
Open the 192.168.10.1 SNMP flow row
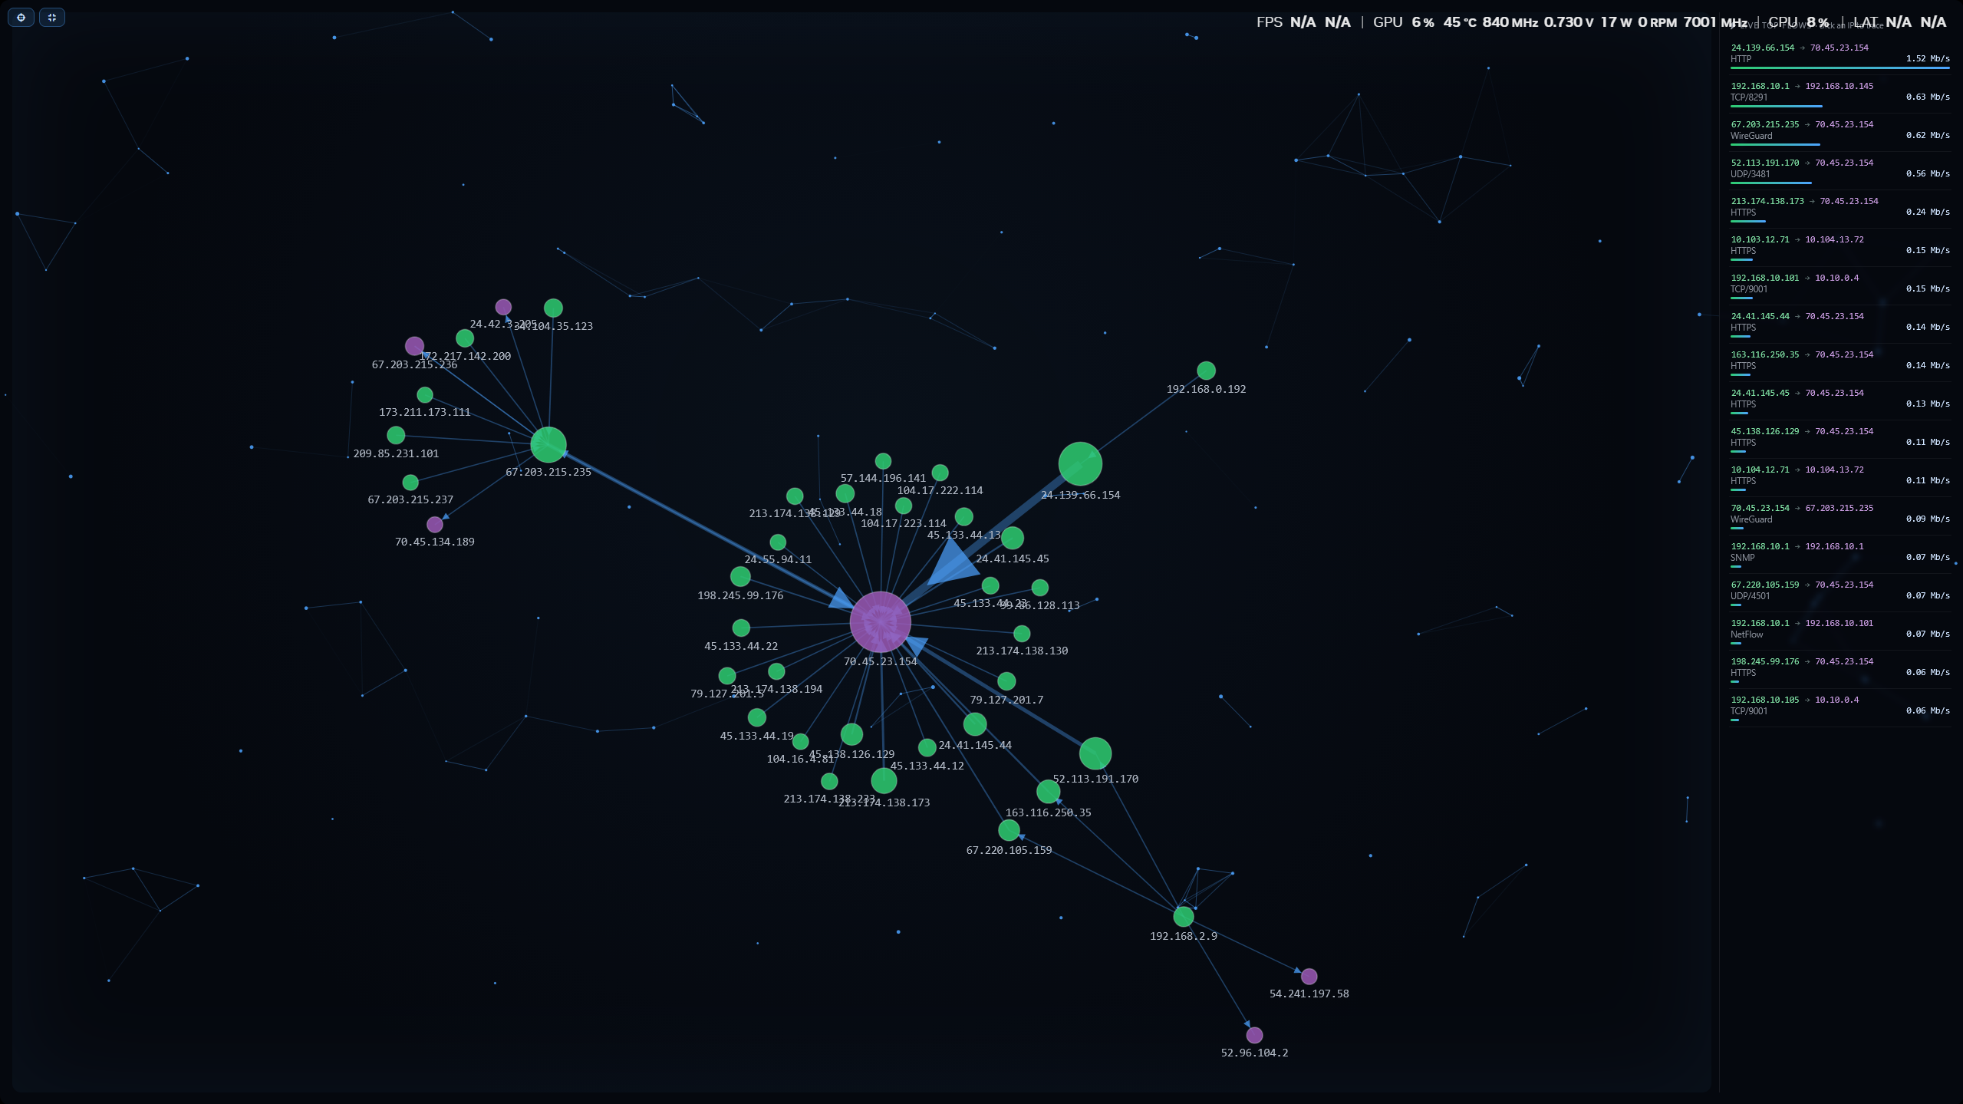tap(1839, 554)
